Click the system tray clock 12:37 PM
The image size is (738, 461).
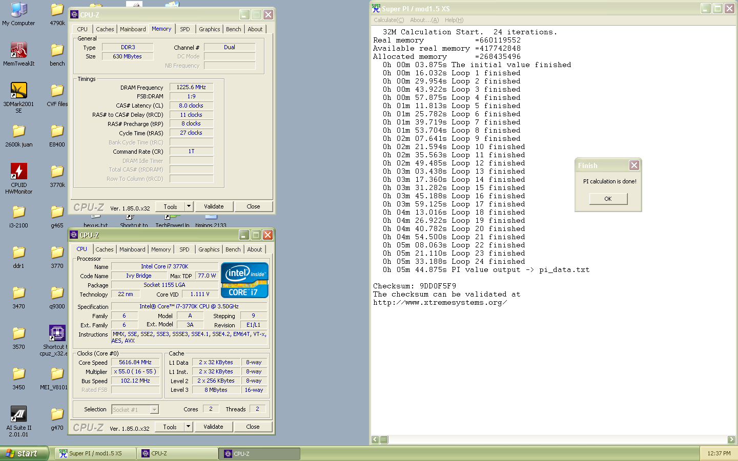pyautogui.click(x=719, y=453)
